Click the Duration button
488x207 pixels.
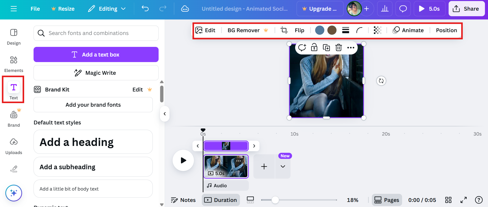221,200
